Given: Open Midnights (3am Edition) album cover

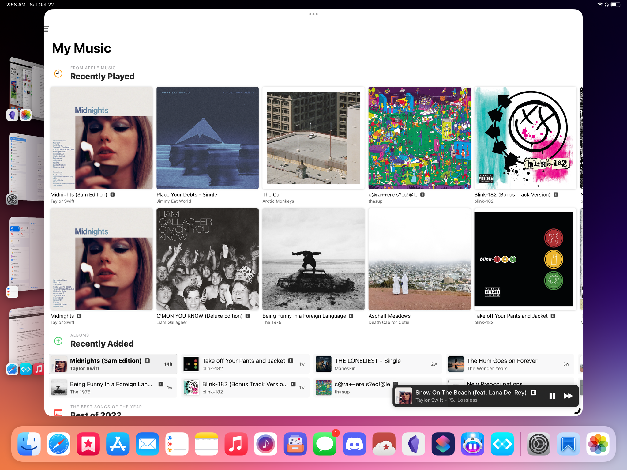Looking at the screenshot, I should 102,138.
